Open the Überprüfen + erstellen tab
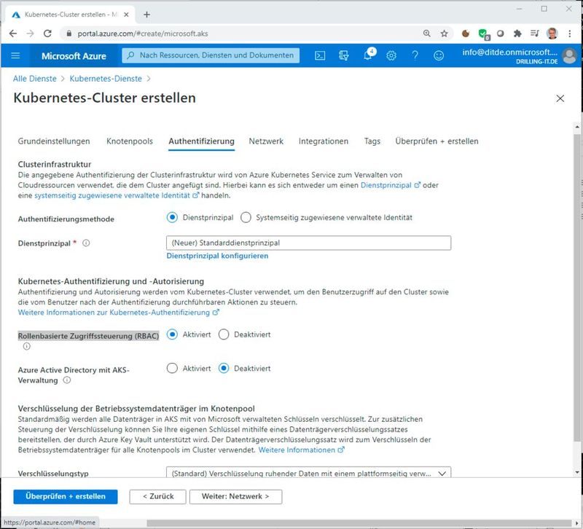The image size is (583, 529). [437, 141]
